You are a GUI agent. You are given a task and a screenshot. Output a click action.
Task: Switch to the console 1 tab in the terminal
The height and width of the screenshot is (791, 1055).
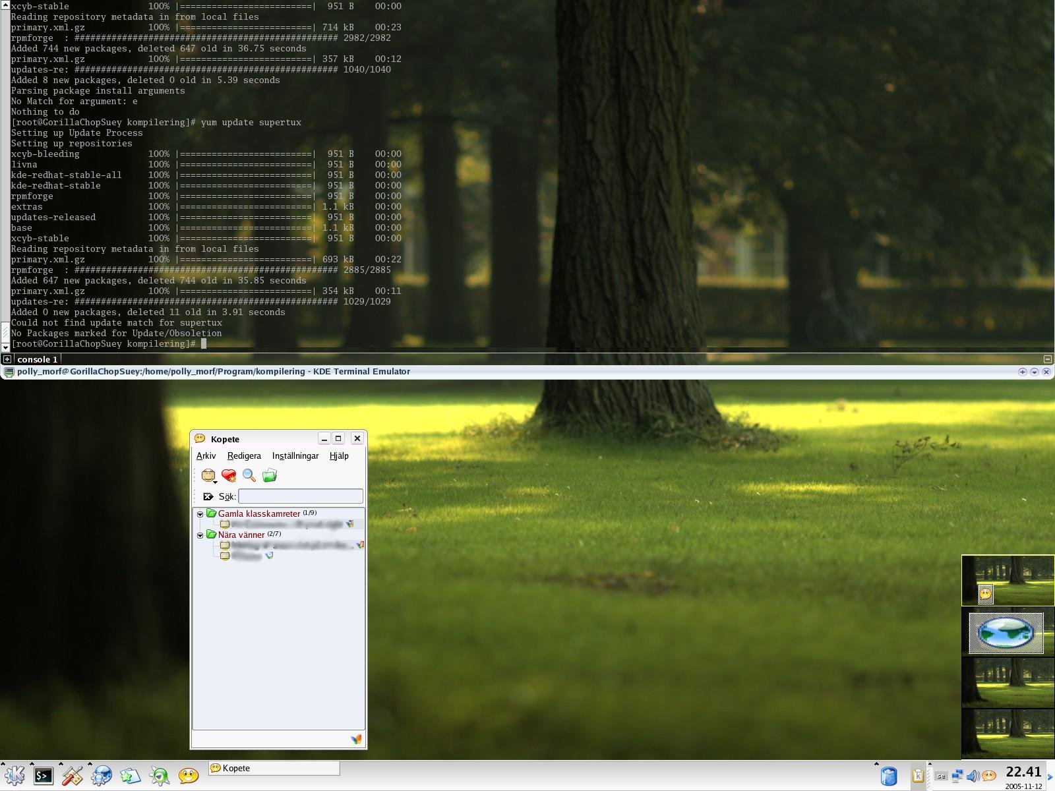(x=38, y=359)
